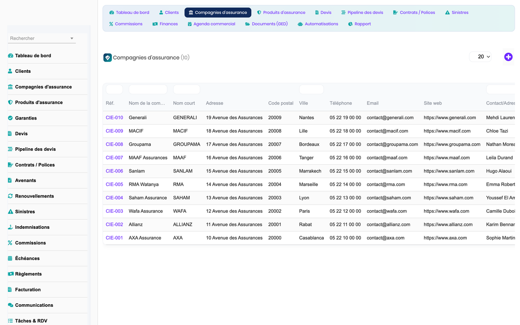Open the Agenda commercial top tab
Viewport: 520px width, 325px height.
tap(211, 24)
